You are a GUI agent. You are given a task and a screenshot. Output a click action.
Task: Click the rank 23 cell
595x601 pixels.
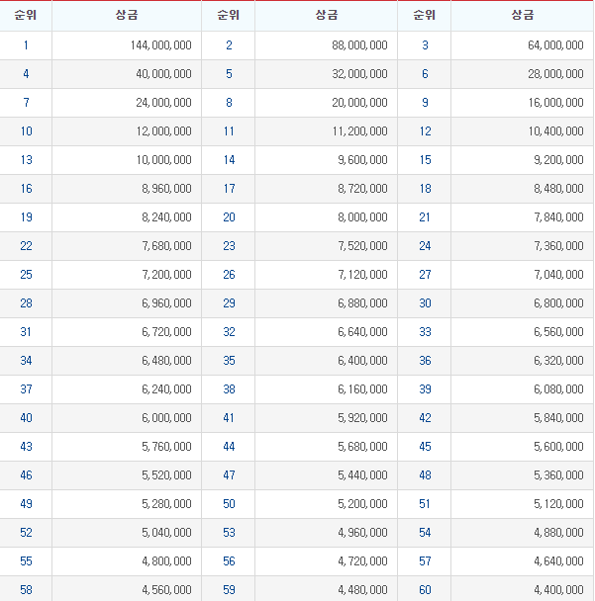(229, 246)
